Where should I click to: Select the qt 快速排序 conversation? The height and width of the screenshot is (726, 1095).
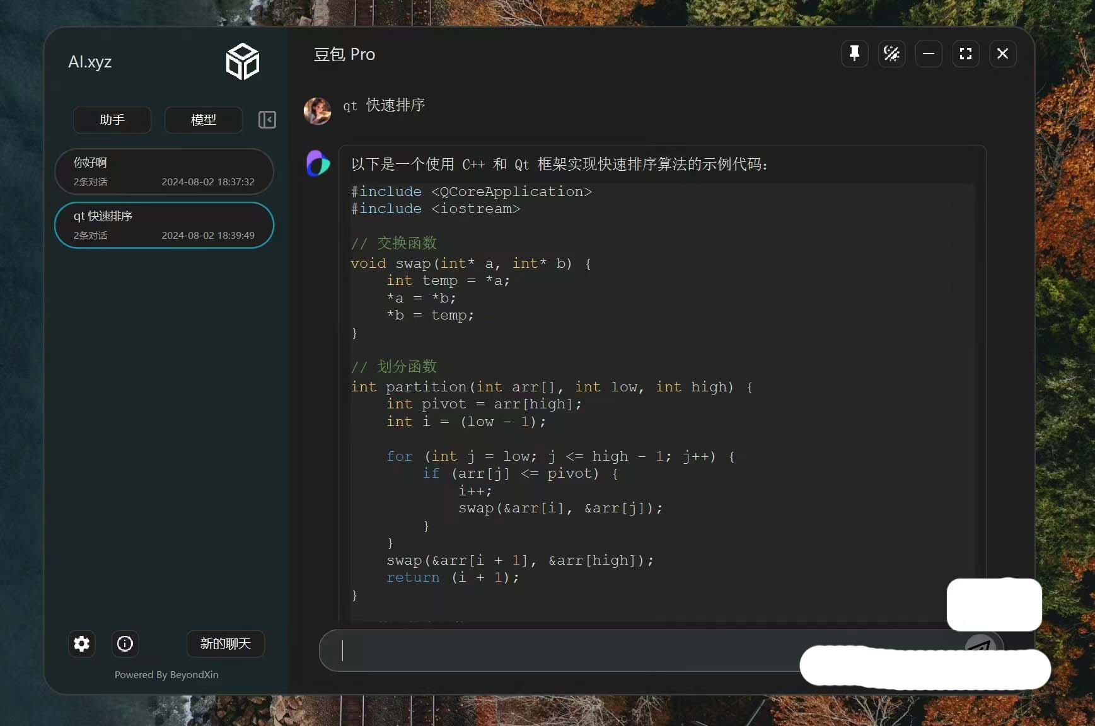164,225
